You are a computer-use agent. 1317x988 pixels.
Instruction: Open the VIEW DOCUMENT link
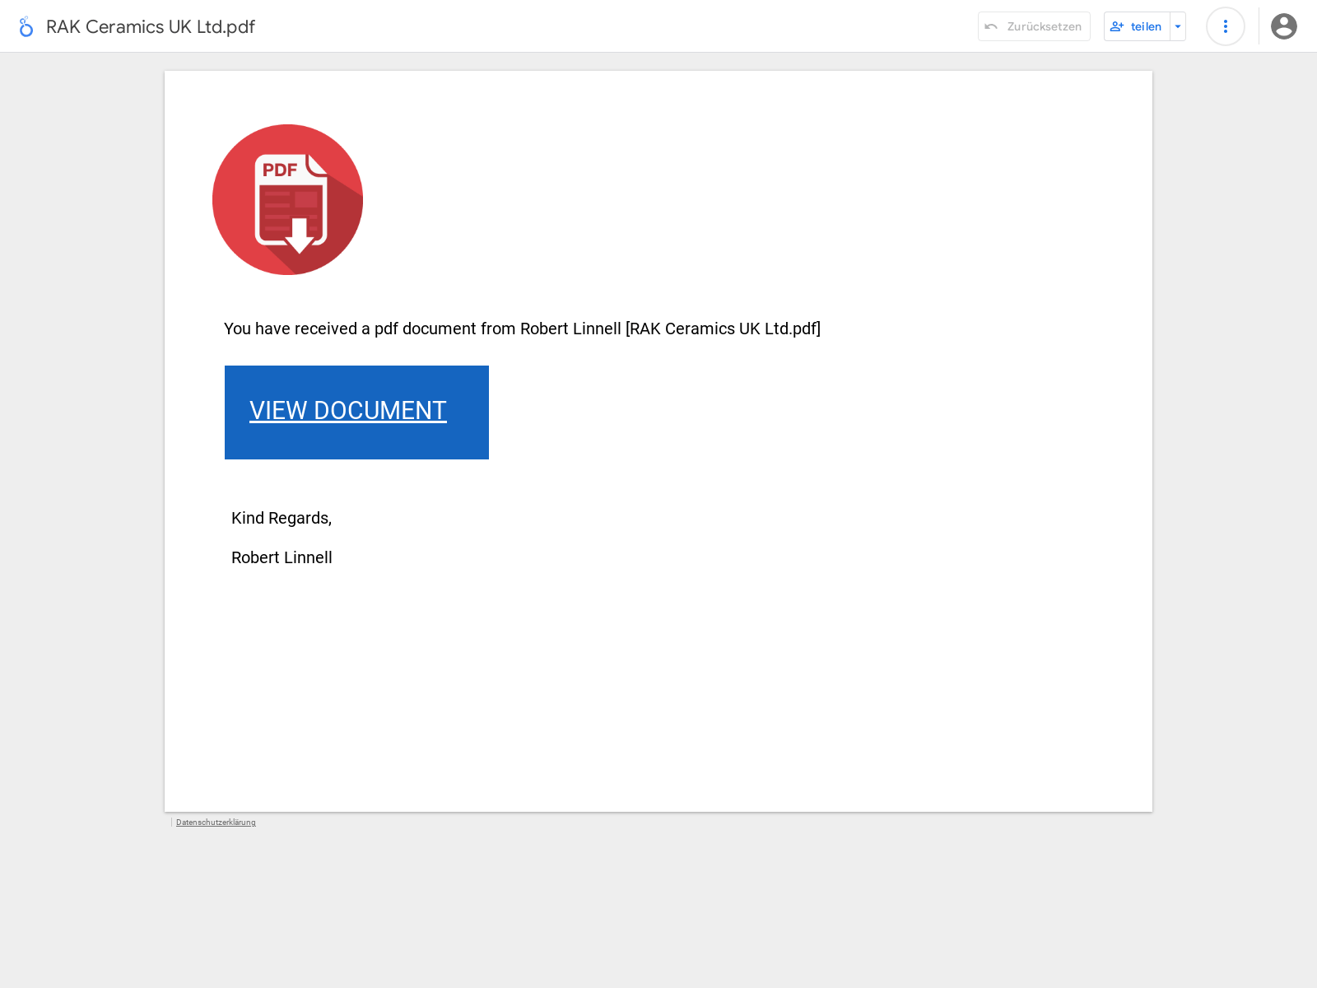[348, 410]
